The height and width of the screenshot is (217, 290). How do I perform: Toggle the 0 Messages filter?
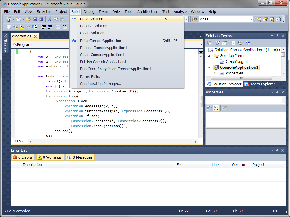(80, 157)
